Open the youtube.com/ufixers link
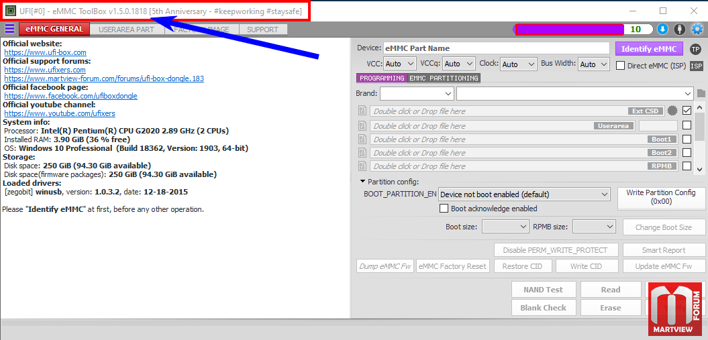 coord(60,113)
